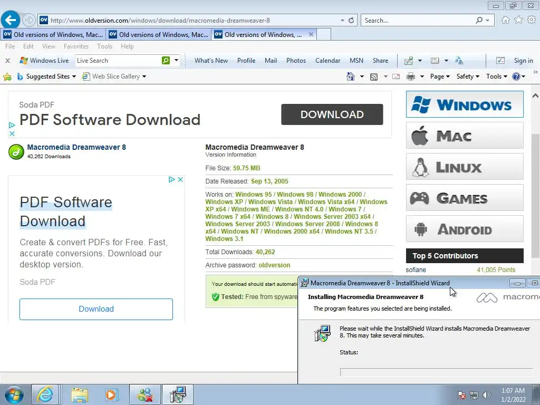Click the RSS feeds icon
The height and width of the screenshot is (405, 540).
pos(374,77)
